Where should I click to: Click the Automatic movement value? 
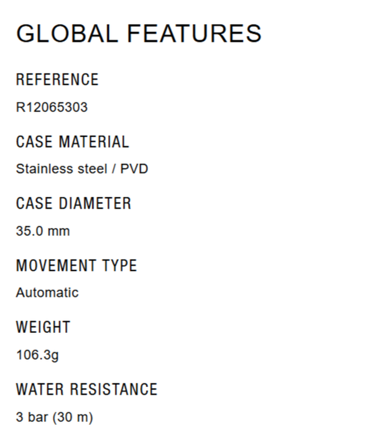pos(47,293)
